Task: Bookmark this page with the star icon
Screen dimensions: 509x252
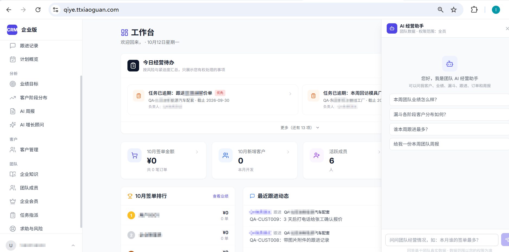Action: click(454, 10)
